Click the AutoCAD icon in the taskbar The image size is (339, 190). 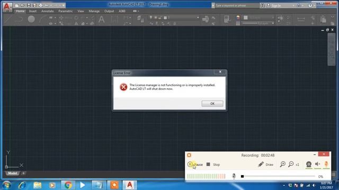130,185
